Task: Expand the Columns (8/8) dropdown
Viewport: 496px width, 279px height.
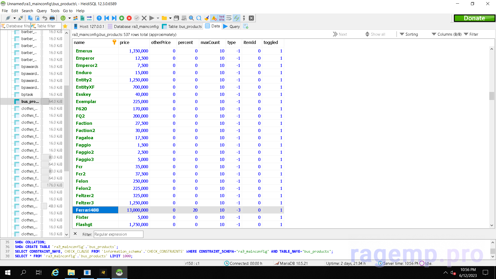Action: point(446,34)
